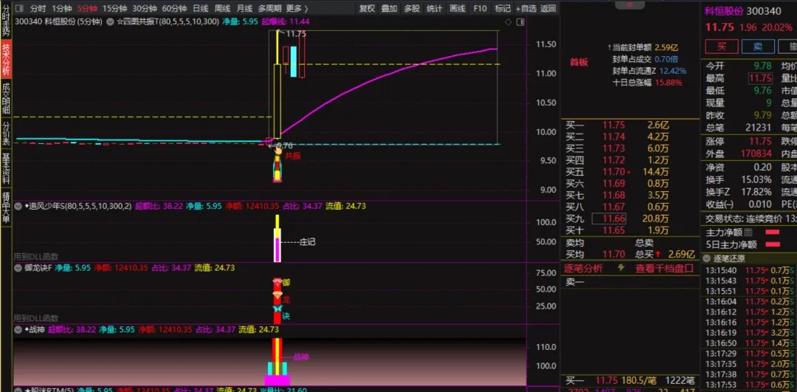Switch chart period to 60分钟

(x=174, y=8)
